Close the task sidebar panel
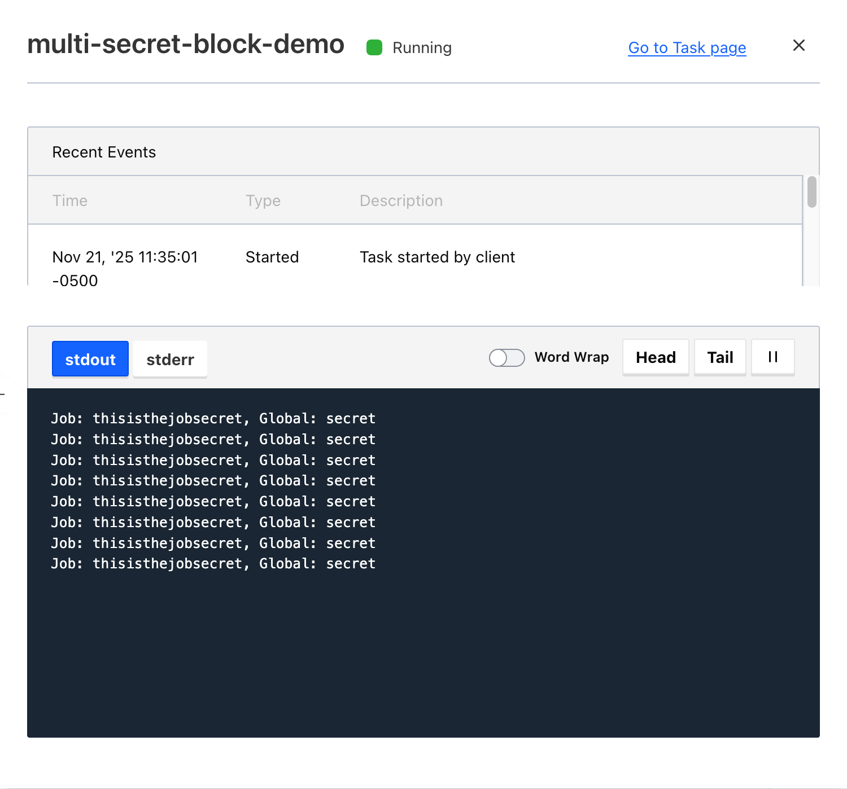The height and width of the screenshot is (789, 847). click(x=798, y=46)
